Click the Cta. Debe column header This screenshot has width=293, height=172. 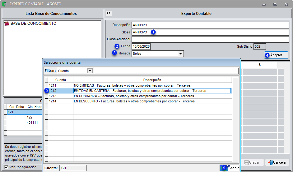coord(16,107)
